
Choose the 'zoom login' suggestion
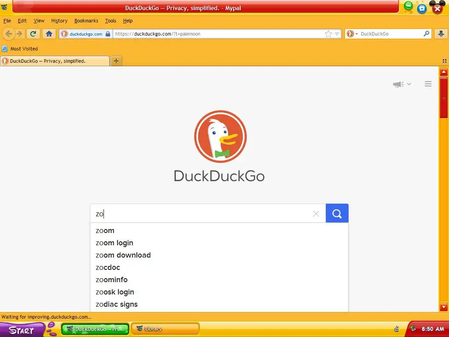click(219, 243)
